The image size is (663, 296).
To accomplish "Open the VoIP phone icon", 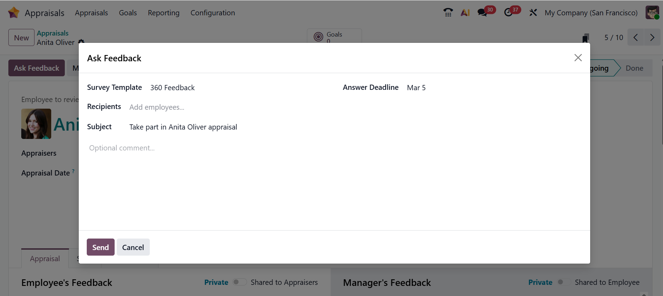I will coord(448,13).
